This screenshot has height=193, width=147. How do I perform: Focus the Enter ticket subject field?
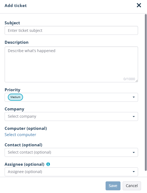click(x=71, y=31)
